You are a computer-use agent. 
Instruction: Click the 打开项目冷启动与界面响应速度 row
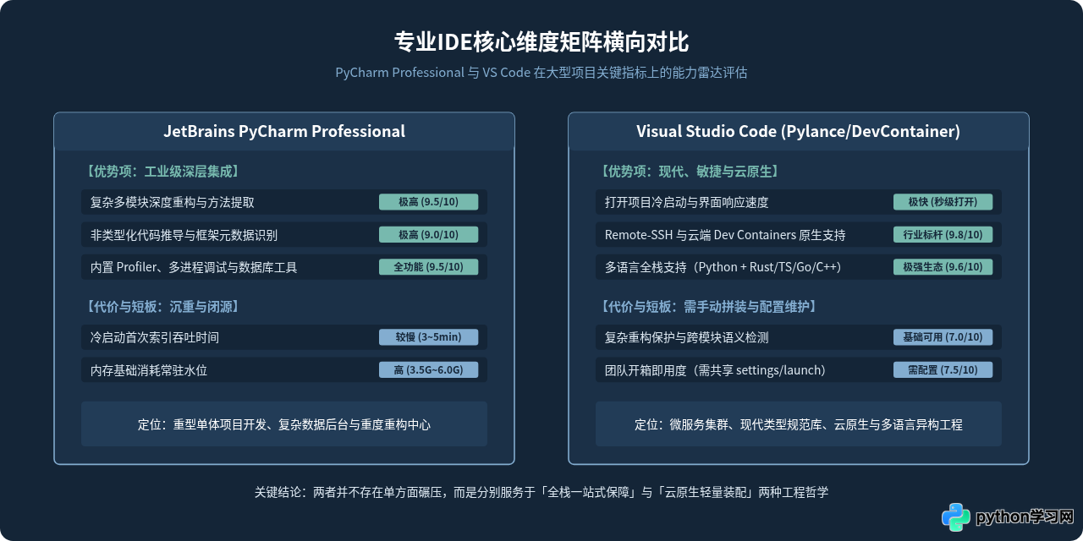(799, 202)
